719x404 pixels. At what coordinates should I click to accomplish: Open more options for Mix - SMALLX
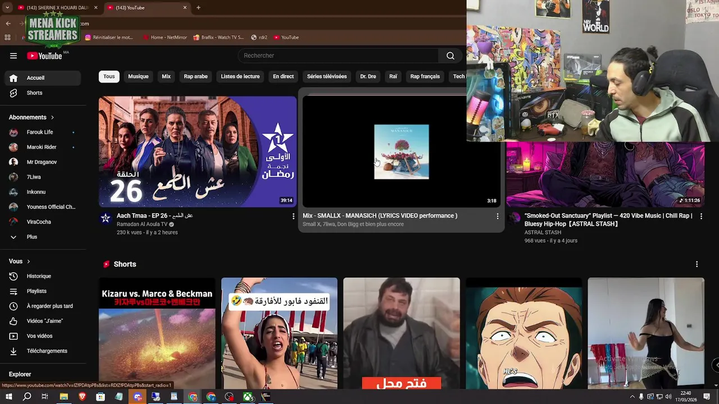point(497,216)
